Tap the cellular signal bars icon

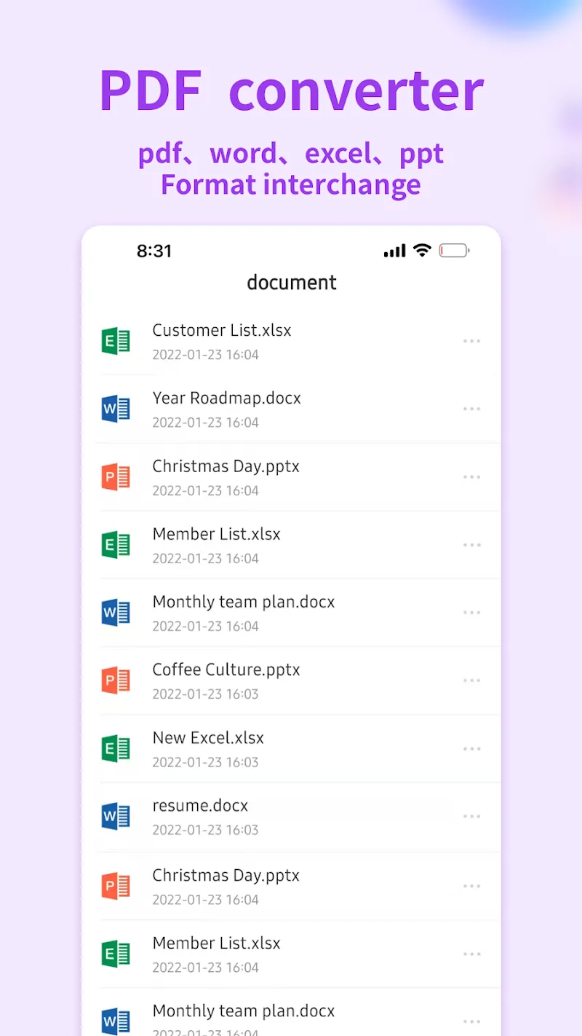coord(394,251)
